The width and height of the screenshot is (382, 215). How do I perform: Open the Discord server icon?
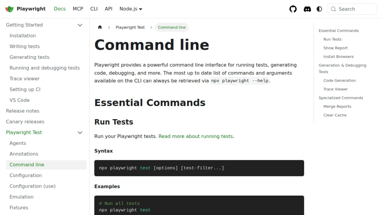tap(307, 9)
